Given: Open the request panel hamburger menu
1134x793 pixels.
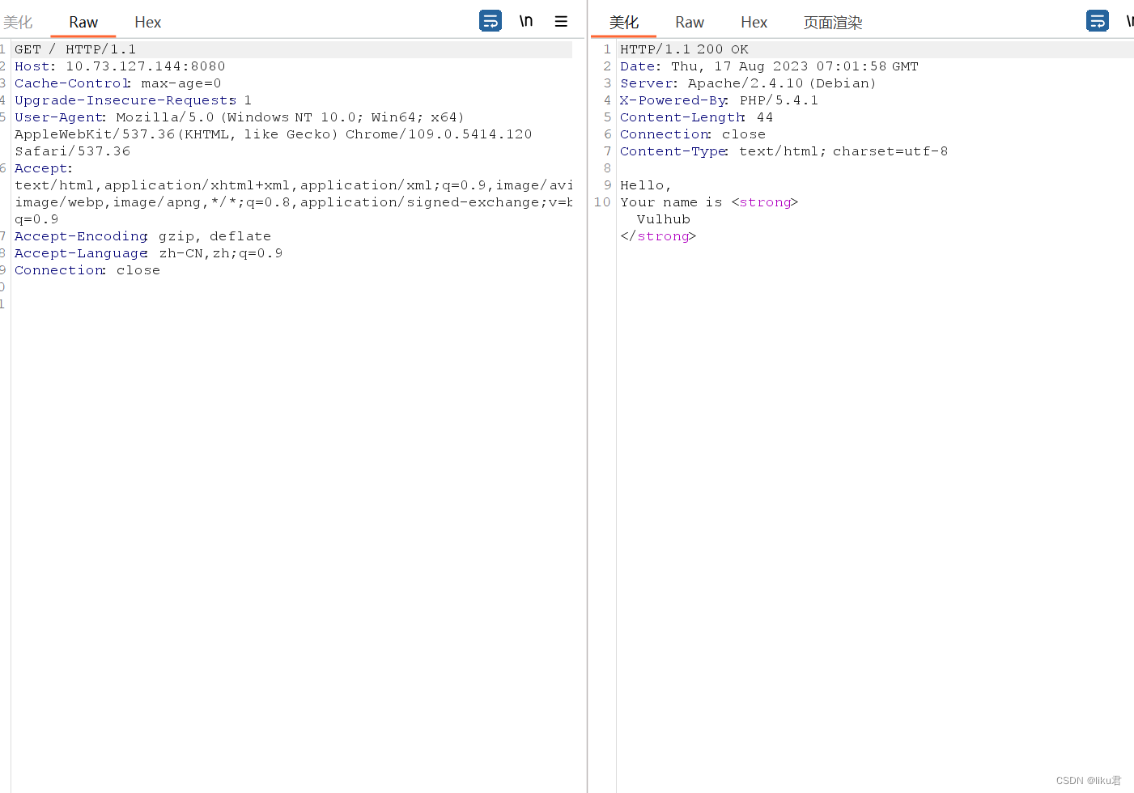Looking at the screenshot, I should (561, 21).
